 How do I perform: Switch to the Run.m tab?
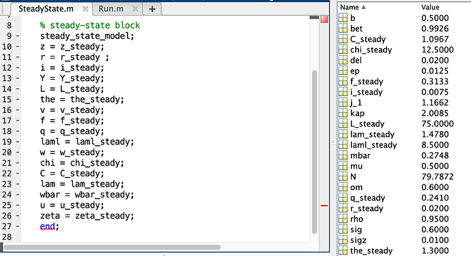[111, 9]
